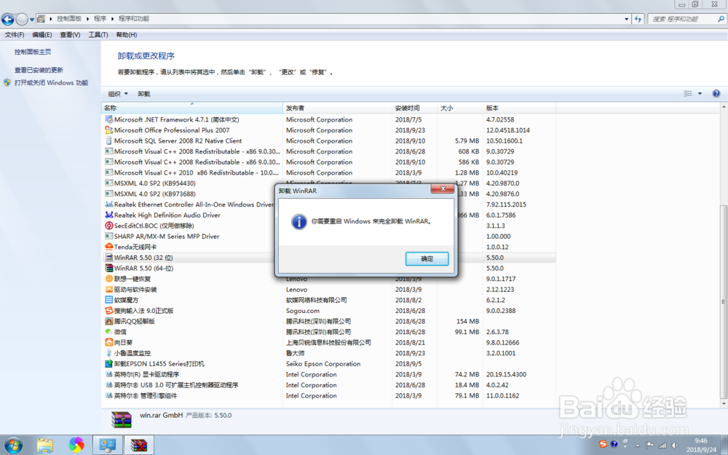This screenshot has width=728, height=455.
Task: Click 腾讯QQ轻聊版 entry icon
Action: pyautogui.click(x=108, y=321)
